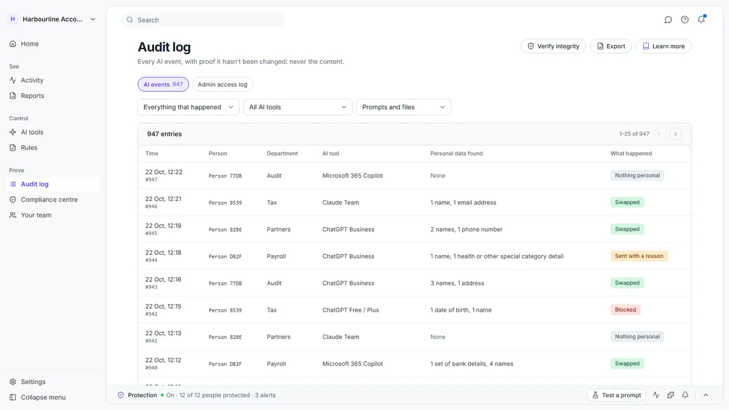This screenshot has width=729, height=410.
Task: Click the Nothing personal badge on entry #947
Action: point(637,176)
